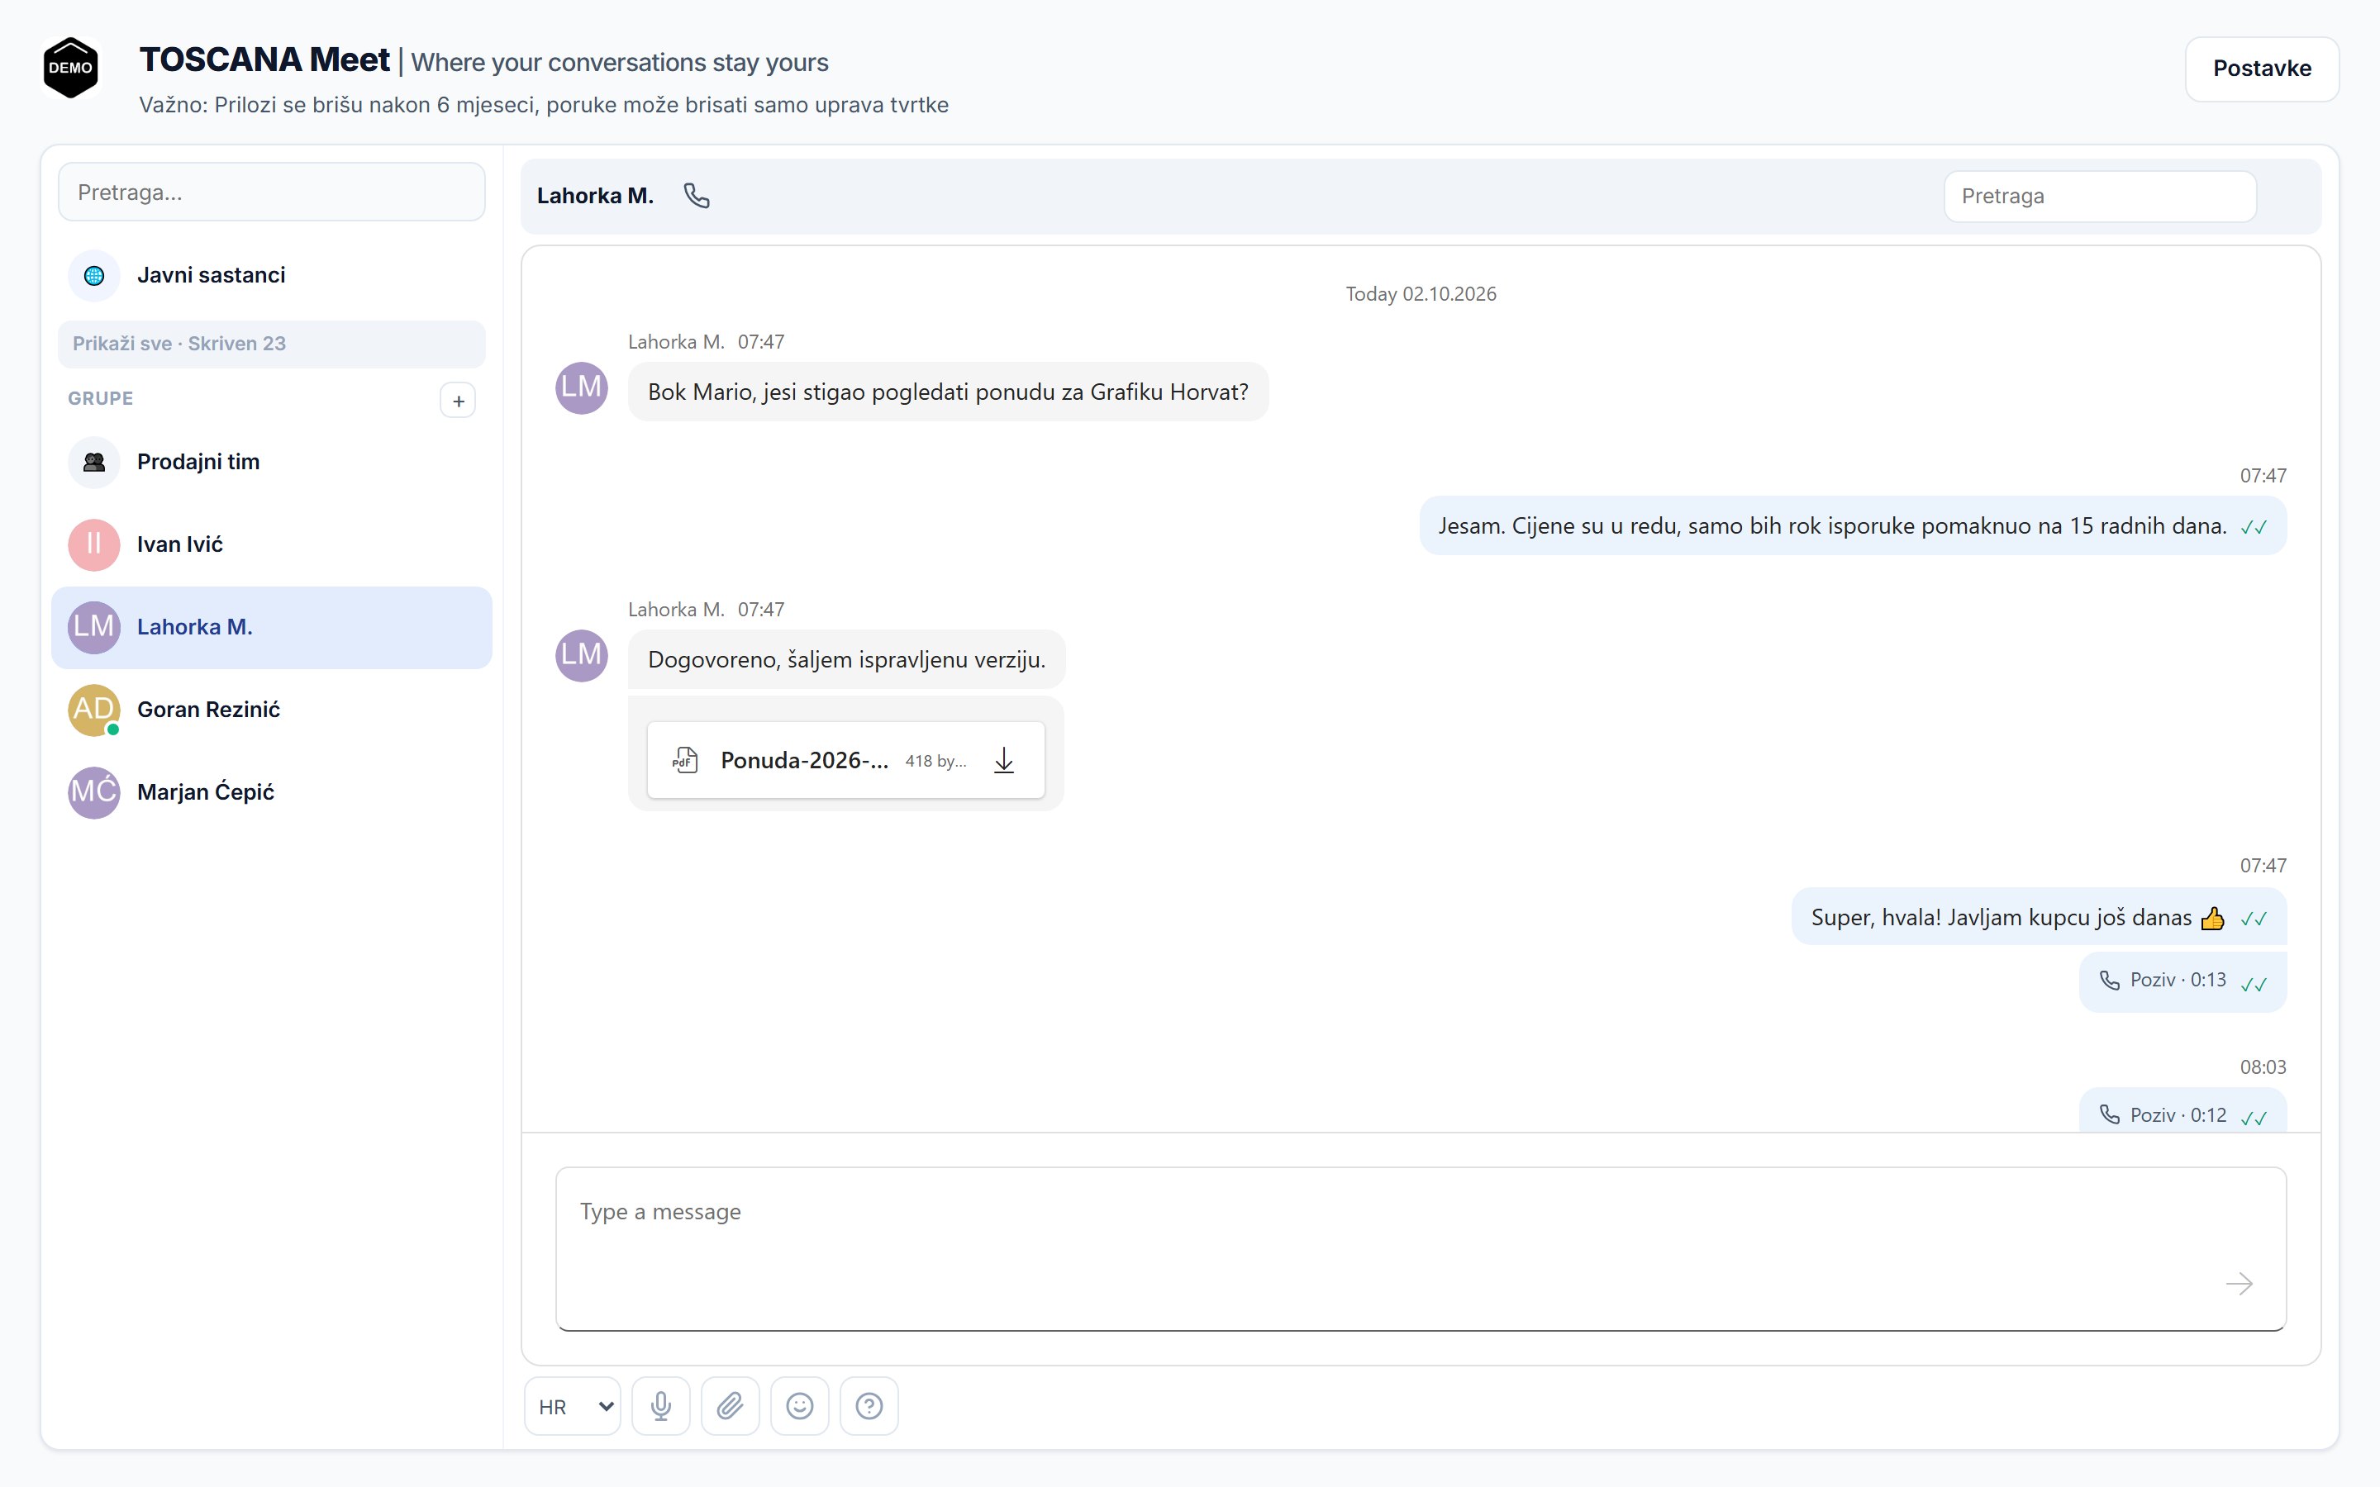Click the message 'Super, hvala! Javljam kupcu još danas'
Screen dimensions: 2380x1487
point(2039,918)
